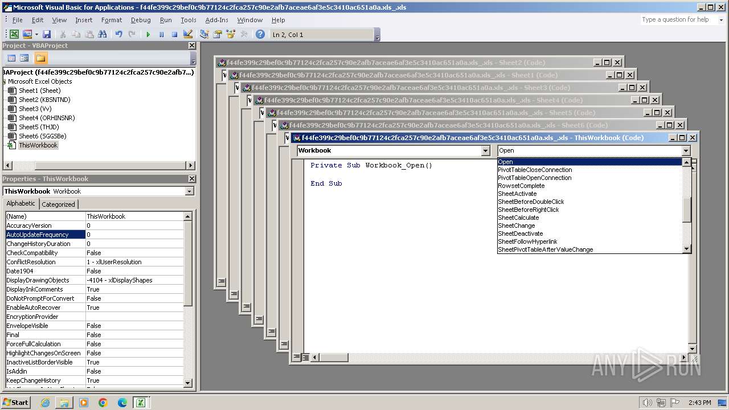Viewport: 729px width, 410px height.
Task: Select Sheet1 (Sheet) in project tree
Action: [x=39, y=91]
